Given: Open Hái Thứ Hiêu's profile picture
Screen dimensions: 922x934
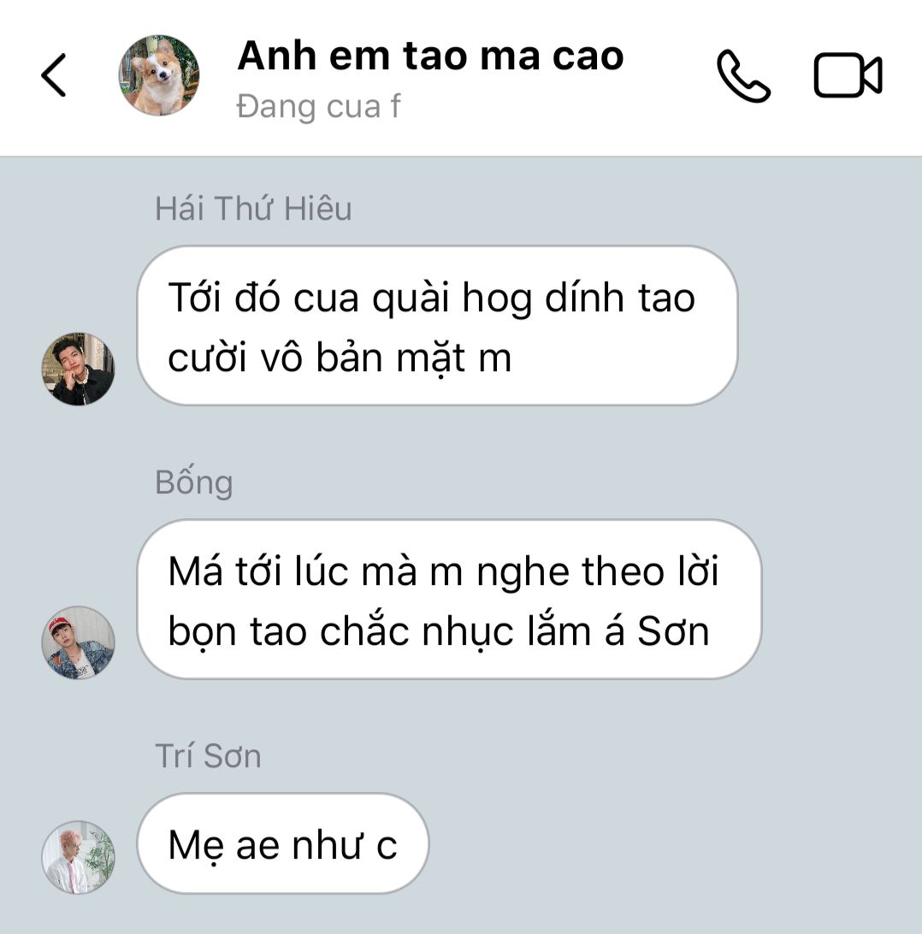Looking at the screenshot, I should (78, 369).
